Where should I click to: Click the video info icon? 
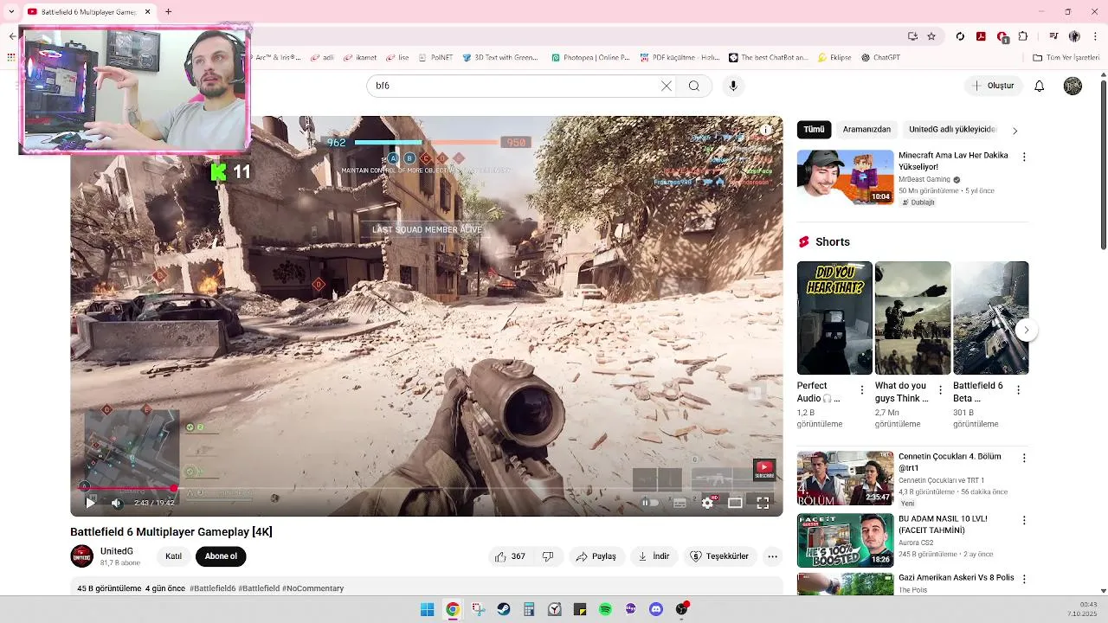point(765,131)
